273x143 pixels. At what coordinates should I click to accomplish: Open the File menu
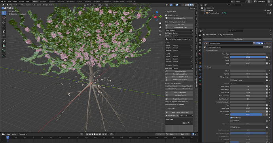(5, 2)
